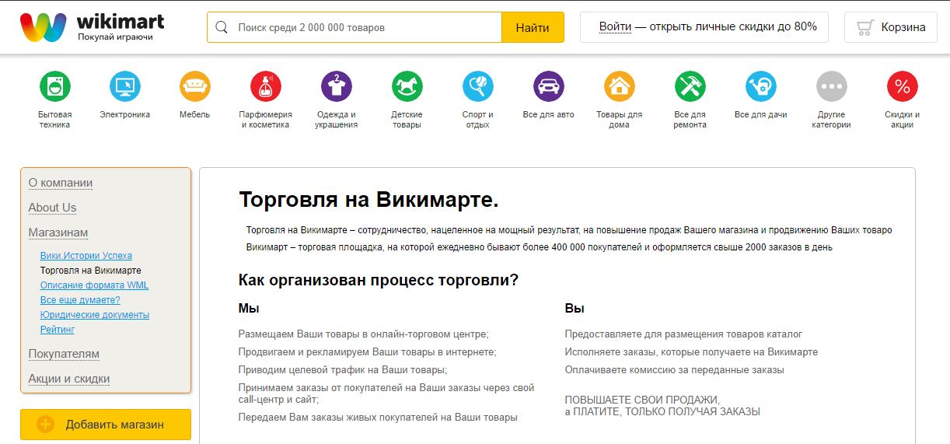Open О компании sidebar section
The width and height of the screenshot is (950, 444).
61,183
